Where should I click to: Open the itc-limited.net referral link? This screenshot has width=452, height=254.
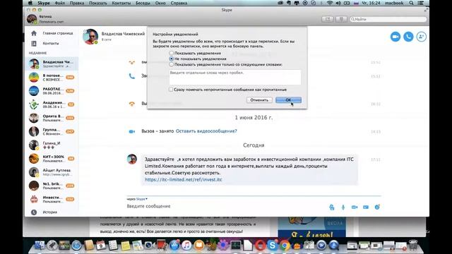coord(184,179)
